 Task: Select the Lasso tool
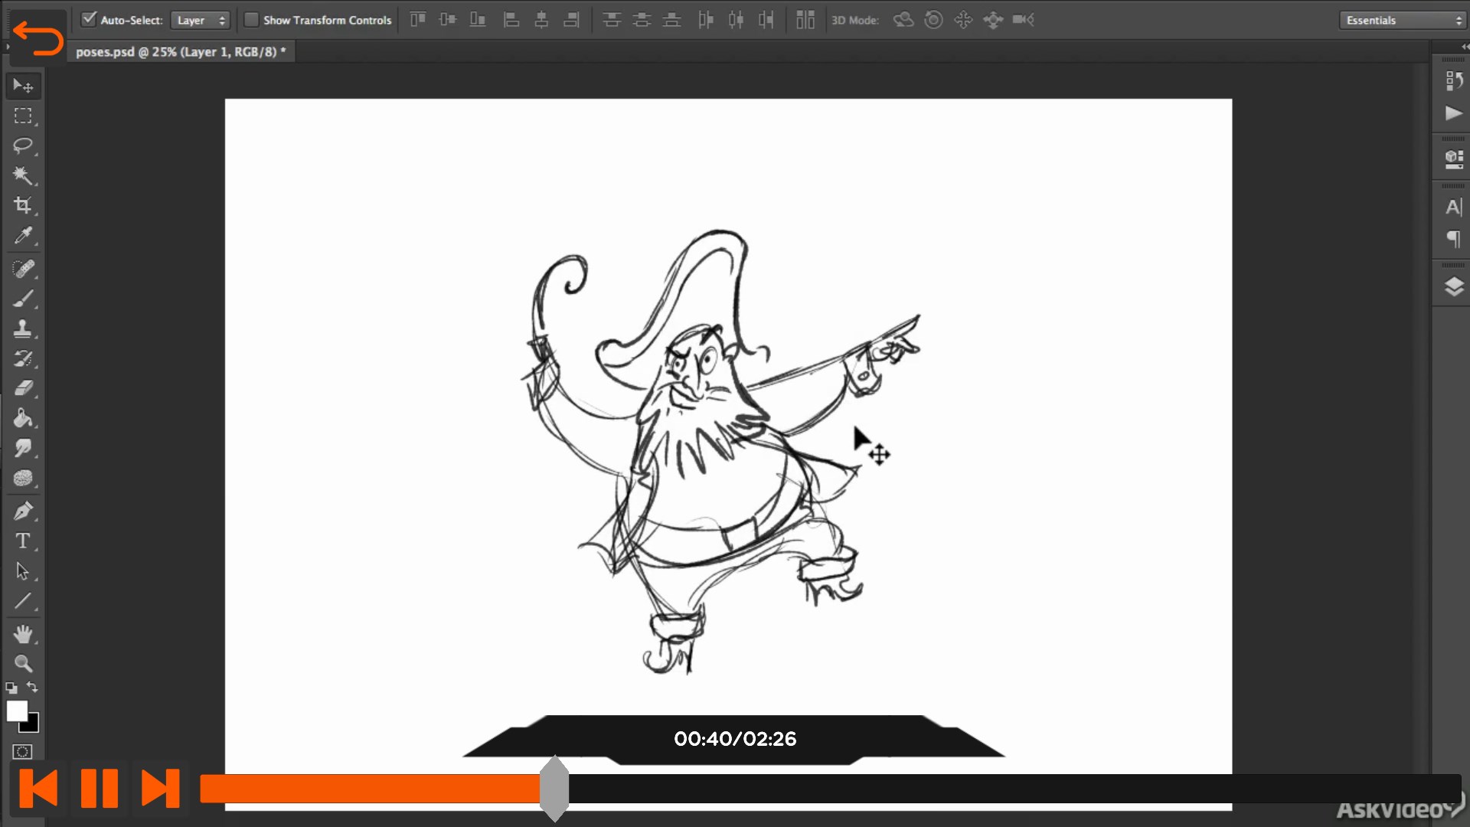23,145
